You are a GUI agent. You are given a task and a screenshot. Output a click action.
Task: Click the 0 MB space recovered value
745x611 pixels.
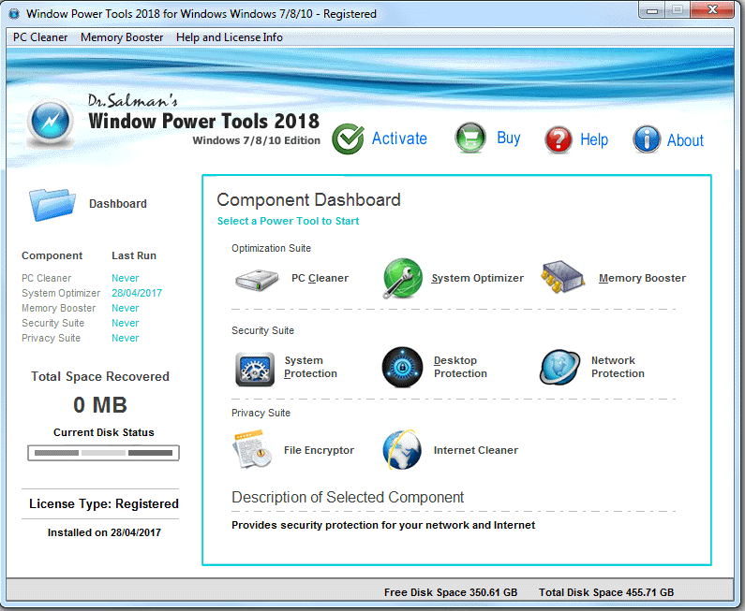pos(100,405)
